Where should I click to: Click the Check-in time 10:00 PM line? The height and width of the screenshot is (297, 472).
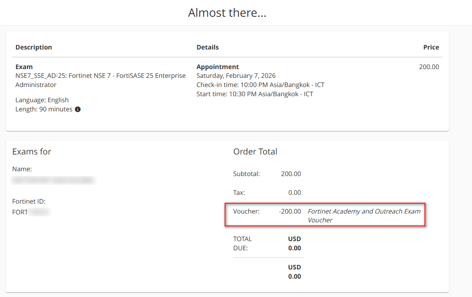coord(260,85)
